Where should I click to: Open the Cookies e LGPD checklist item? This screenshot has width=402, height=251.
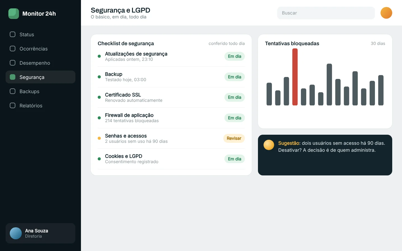click(x=171, y=159)
